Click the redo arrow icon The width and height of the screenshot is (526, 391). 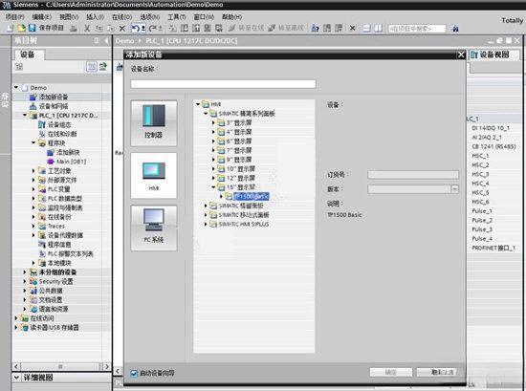[153, 29]
